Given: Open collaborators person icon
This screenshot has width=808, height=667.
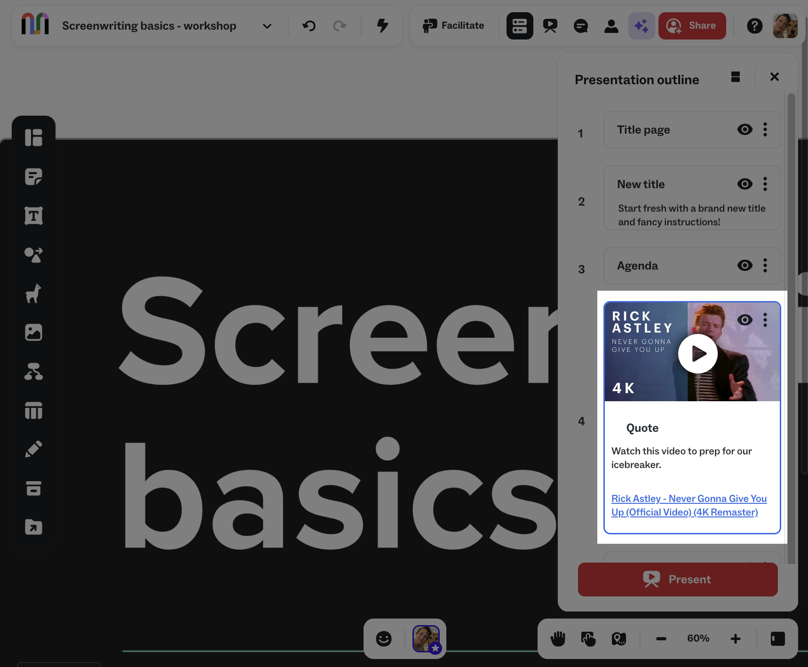Looking at the screenshot, I should pyautogui.click(x=611, y=26).
